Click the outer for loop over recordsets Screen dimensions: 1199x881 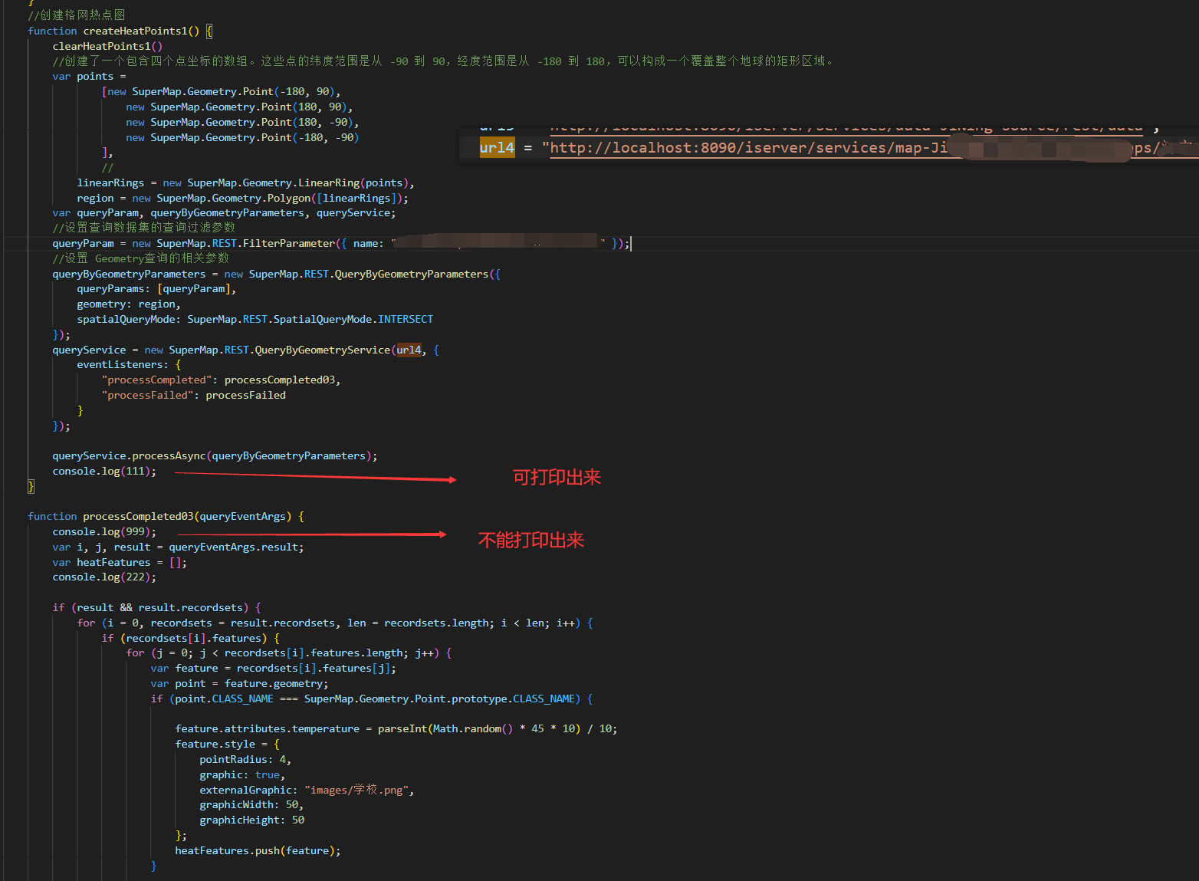click(334, 623)
